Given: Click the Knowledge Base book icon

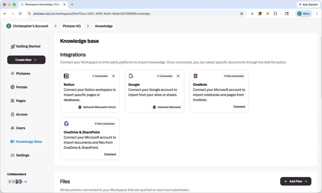Looking at the screenshot, I should click(12, 142).
